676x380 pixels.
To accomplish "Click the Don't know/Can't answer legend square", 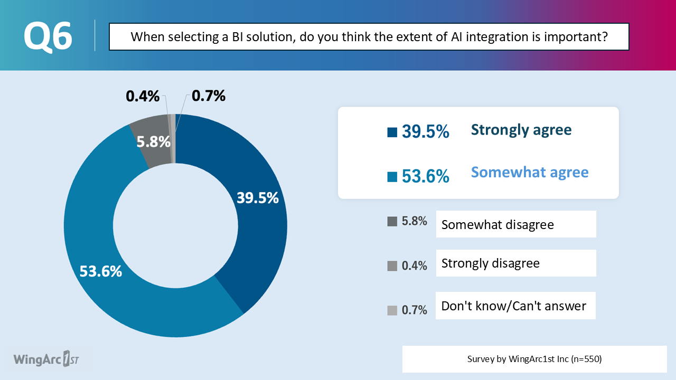I will pos(392,310).
